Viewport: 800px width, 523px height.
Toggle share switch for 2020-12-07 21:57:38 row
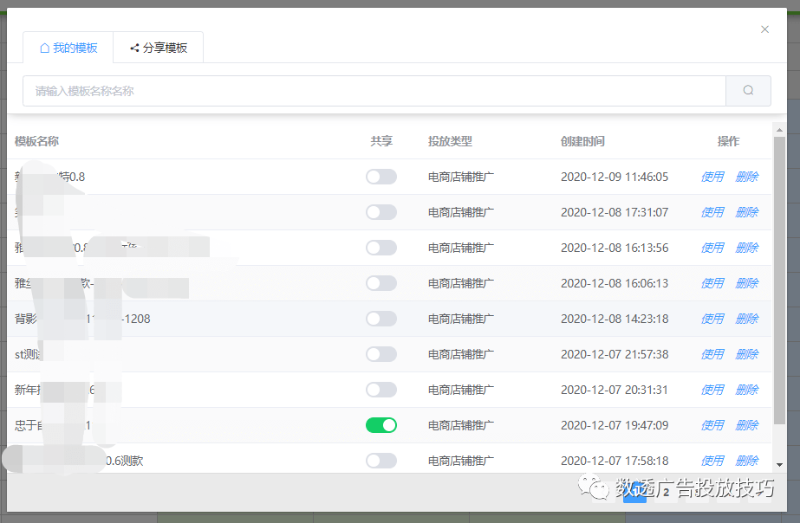point(380,354)
